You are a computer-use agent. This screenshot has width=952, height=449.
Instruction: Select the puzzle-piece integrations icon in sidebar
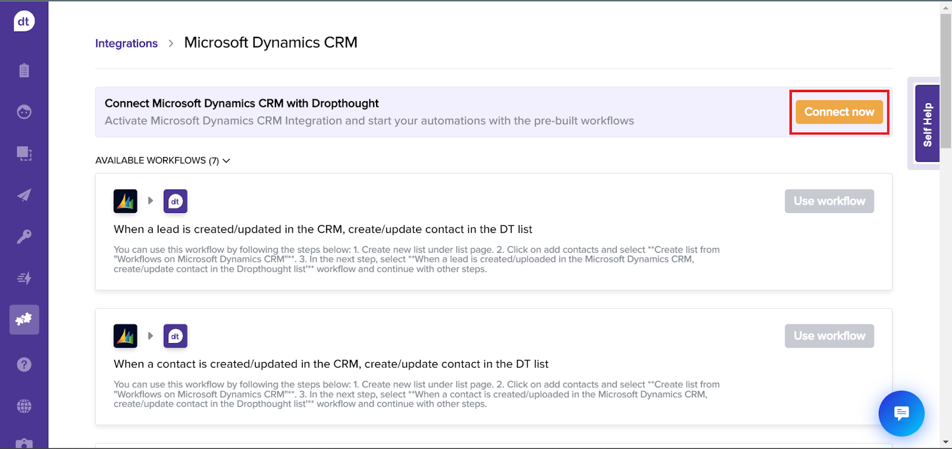(x=24, y=319)
